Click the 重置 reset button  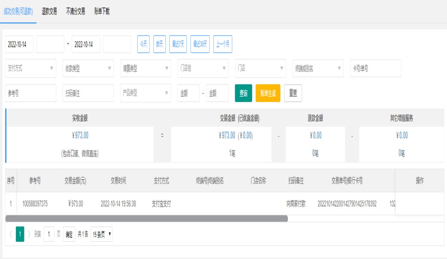293,93
